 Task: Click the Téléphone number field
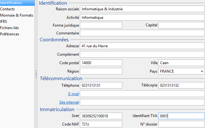point(101,85)
